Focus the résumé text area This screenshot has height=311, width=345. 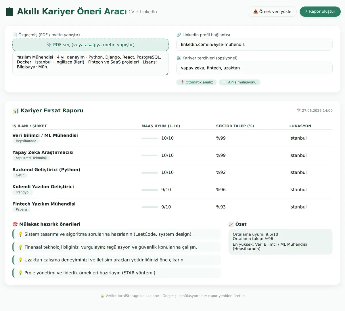(91, 64)
